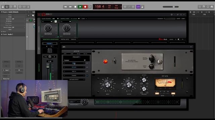Select the PowerEx effect slot
Viewport: 215px width, 120px height.
[74, 76]
